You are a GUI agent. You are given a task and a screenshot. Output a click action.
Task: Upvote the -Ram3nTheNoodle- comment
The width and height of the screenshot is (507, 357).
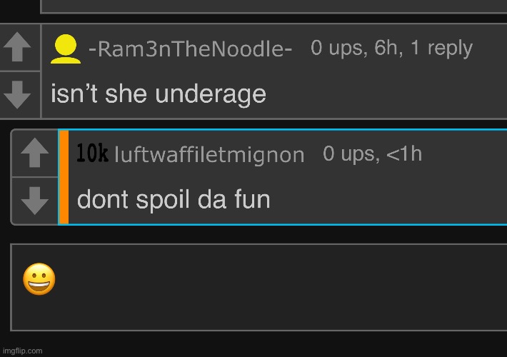pyautogui.click(x=18, y=48)
